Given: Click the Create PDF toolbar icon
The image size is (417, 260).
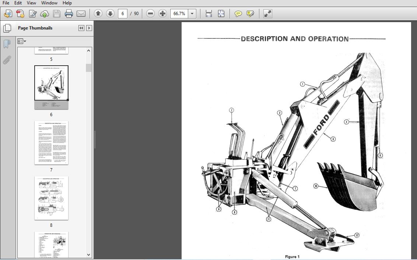Looking at the screenshot, I should (20, 14).
